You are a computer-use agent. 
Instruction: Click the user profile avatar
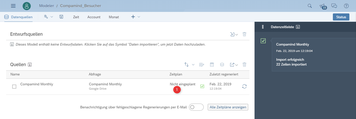pyautogui.click(x=27, y=6)
